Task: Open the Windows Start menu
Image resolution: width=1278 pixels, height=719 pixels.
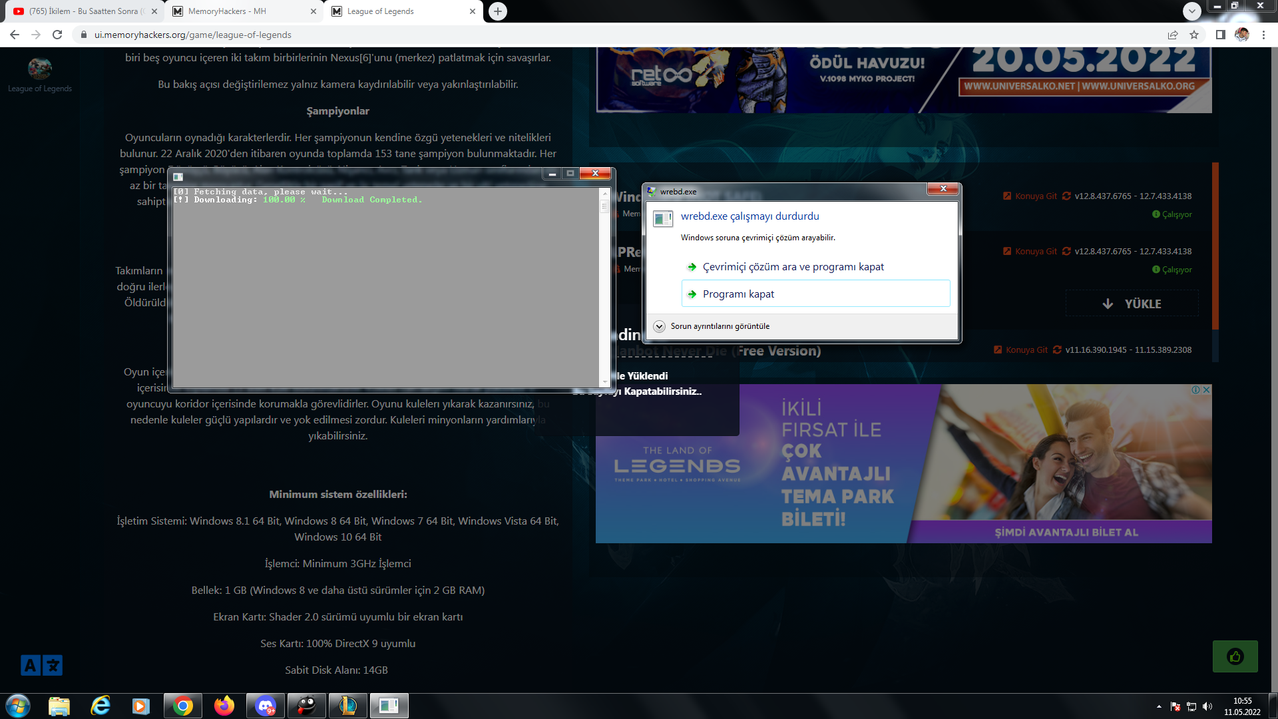Action: pos(18,706)
